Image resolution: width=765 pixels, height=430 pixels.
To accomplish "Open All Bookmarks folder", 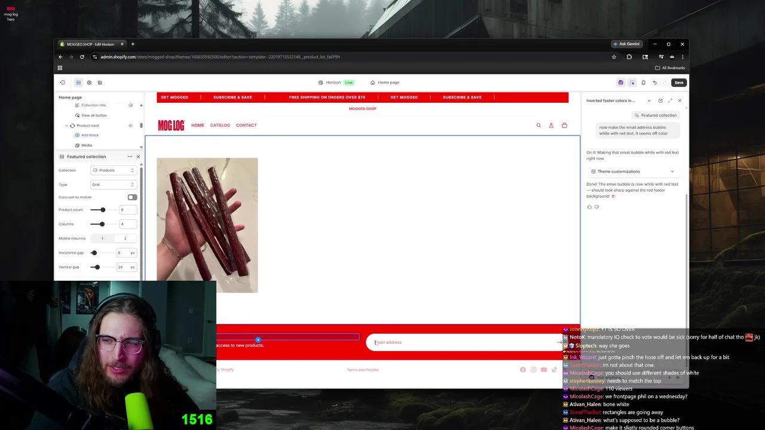I will click(670, 67).
